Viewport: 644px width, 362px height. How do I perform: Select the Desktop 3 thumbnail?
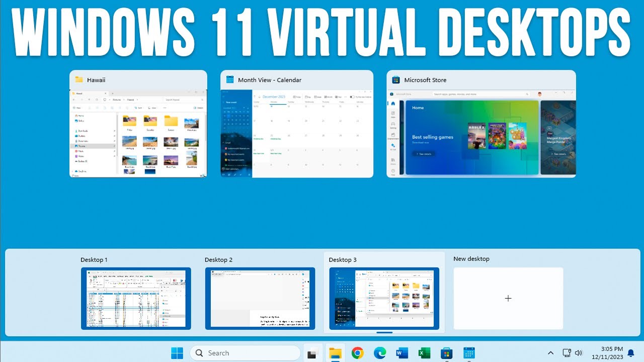pyautogui.click(x=384, y=299)
